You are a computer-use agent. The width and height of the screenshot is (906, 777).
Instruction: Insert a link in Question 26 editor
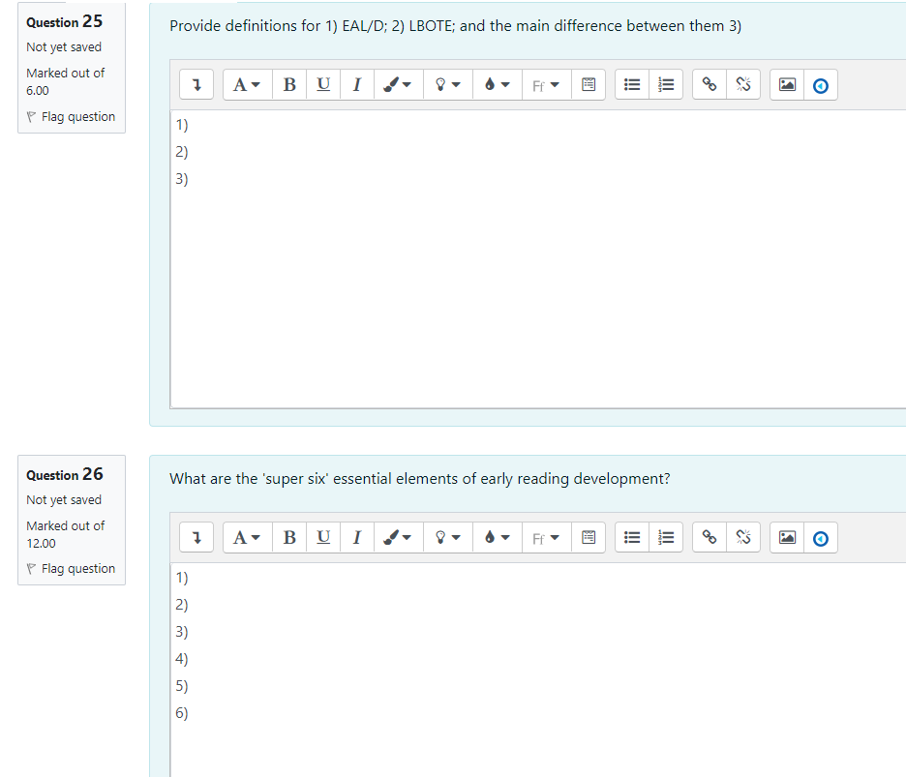pos(708,537)
